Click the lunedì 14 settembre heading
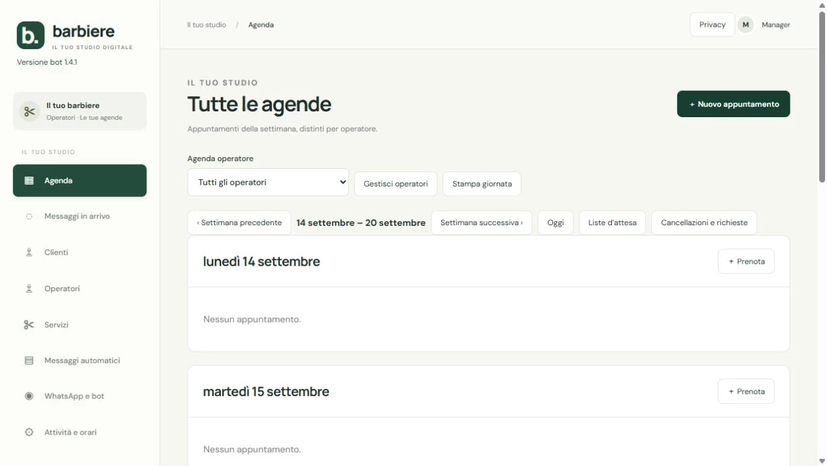 (262, 262)
